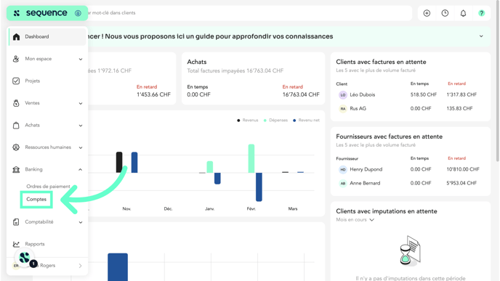The width and height of the screenshot is (500, 281).
Task: Click 10'810.00 CHF for Henry Dupond
Action: (x=463, y=169)
